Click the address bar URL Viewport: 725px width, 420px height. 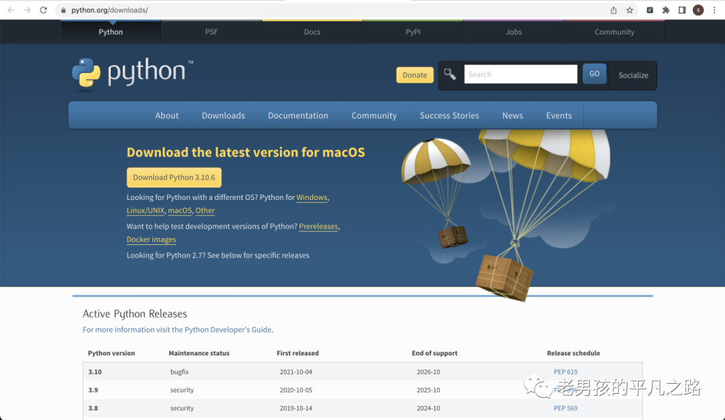coord(109,10)
